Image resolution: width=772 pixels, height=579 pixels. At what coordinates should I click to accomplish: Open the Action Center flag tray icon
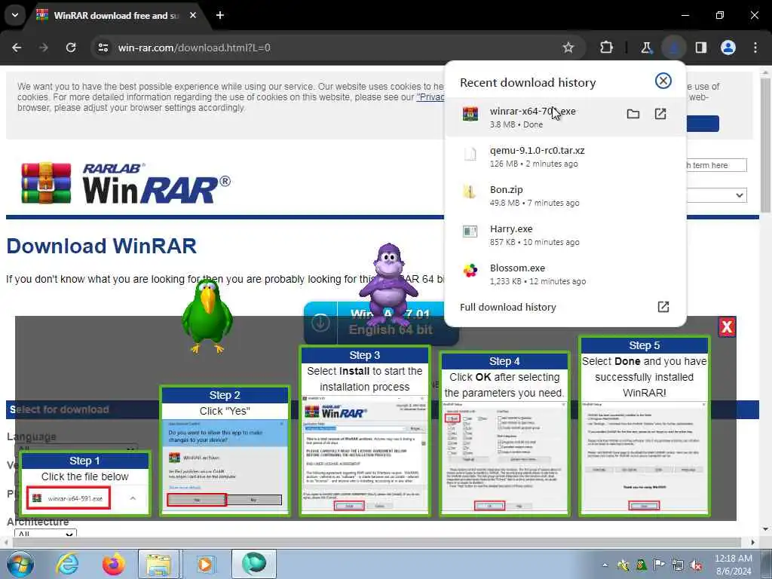(660, 564)
